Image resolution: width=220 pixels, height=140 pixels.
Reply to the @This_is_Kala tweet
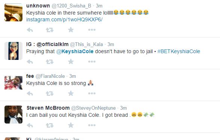[30, 61]
